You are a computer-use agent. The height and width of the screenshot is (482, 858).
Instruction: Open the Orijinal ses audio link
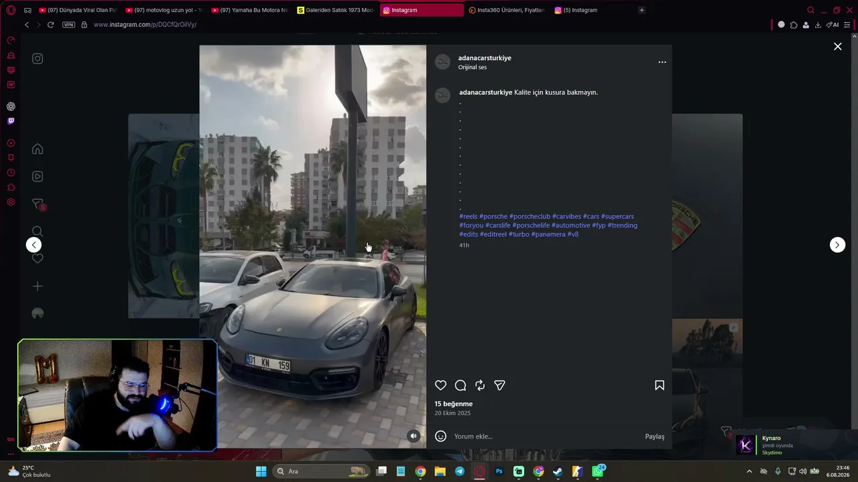[x=473, y=68]
